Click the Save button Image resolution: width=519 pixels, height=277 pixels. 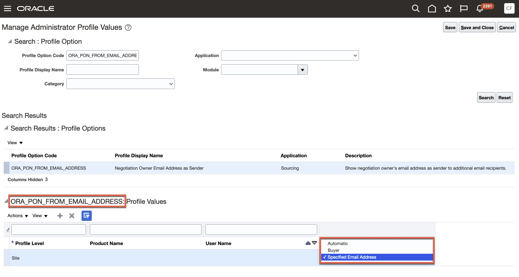450,27
